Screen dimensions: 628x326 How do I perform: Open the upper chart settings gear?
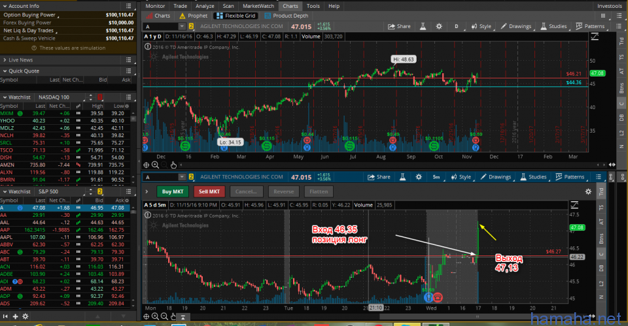[x=439, y=26]
